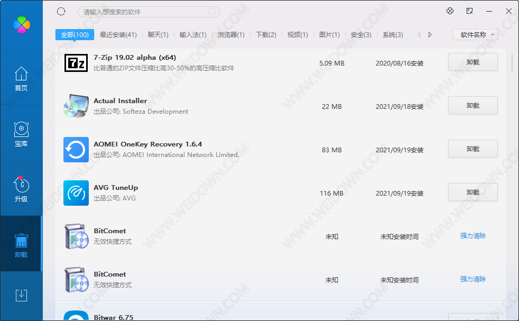519x321 pixels.
Task: Switch to 最近安装(41) tab
Action: pos(118,35)
